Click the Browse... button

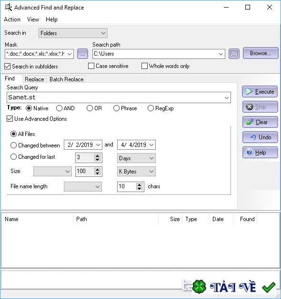click(x=261, y=53)
